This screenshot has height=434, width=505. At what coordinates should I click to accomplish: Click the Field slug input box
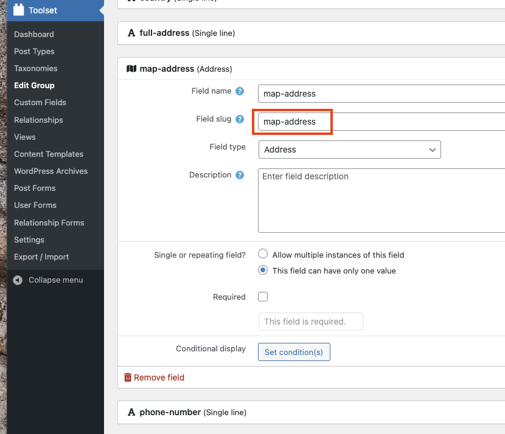(x=381, y=122)
